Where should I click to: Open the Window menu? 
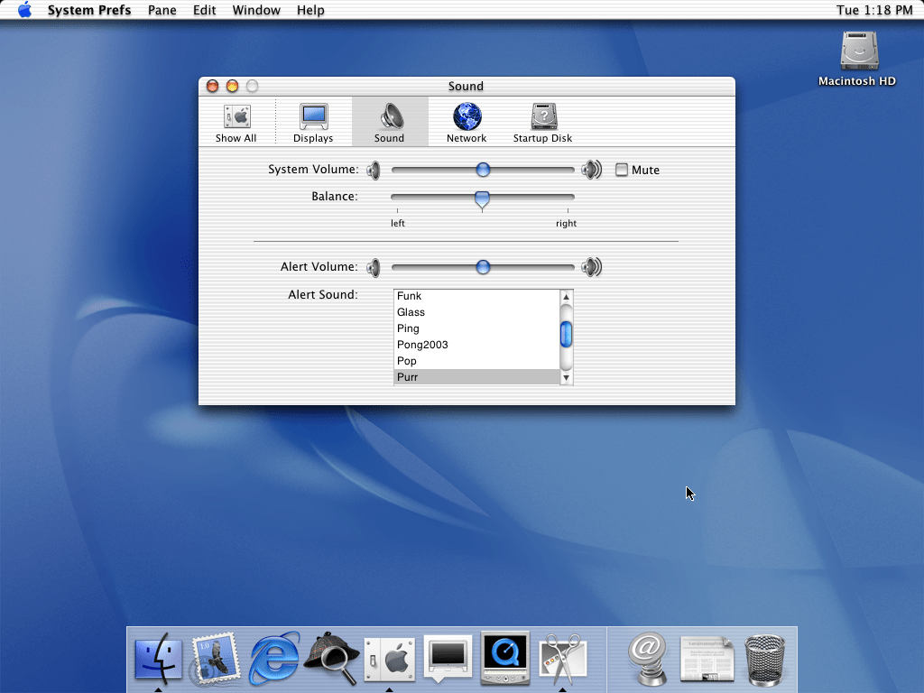coord(256,10)
